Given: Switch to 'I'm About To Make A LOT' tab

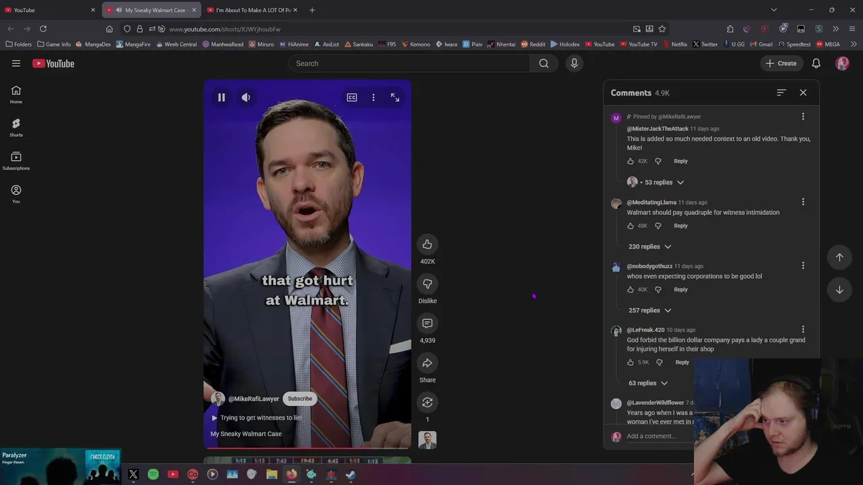Looking at the screenshot, I should [x=252, y=10].
